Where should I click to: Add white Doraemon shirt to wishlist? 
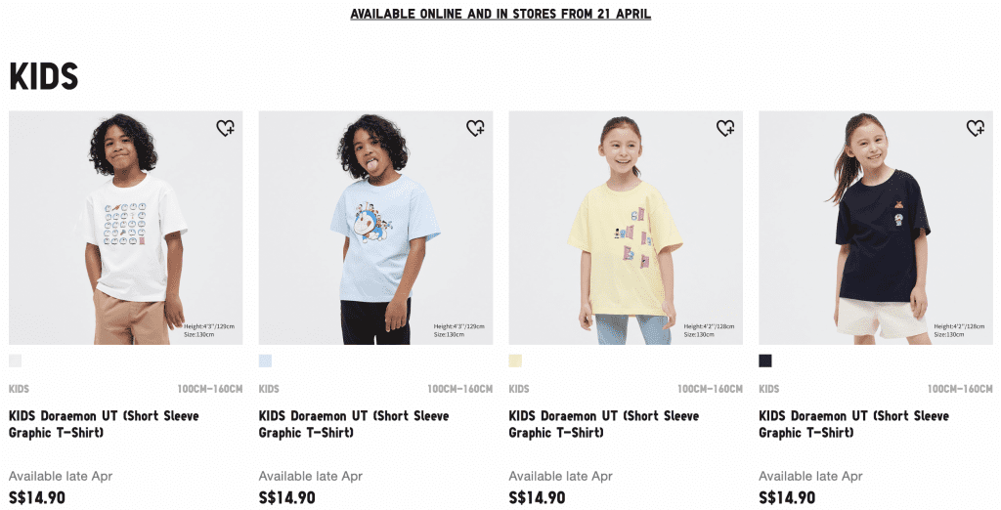point(226,128)
